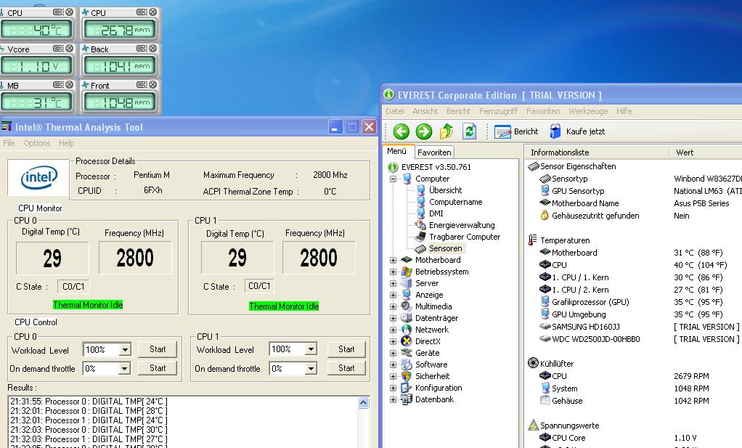Image resolution: width=742 pixels, height=448 pixels.
Task: Click settings icon on Back fan gadget
Action: click(142, 48)
